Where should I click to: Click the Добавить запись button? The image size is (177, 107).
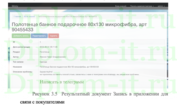pyautogui.click(x=21, y=36)
